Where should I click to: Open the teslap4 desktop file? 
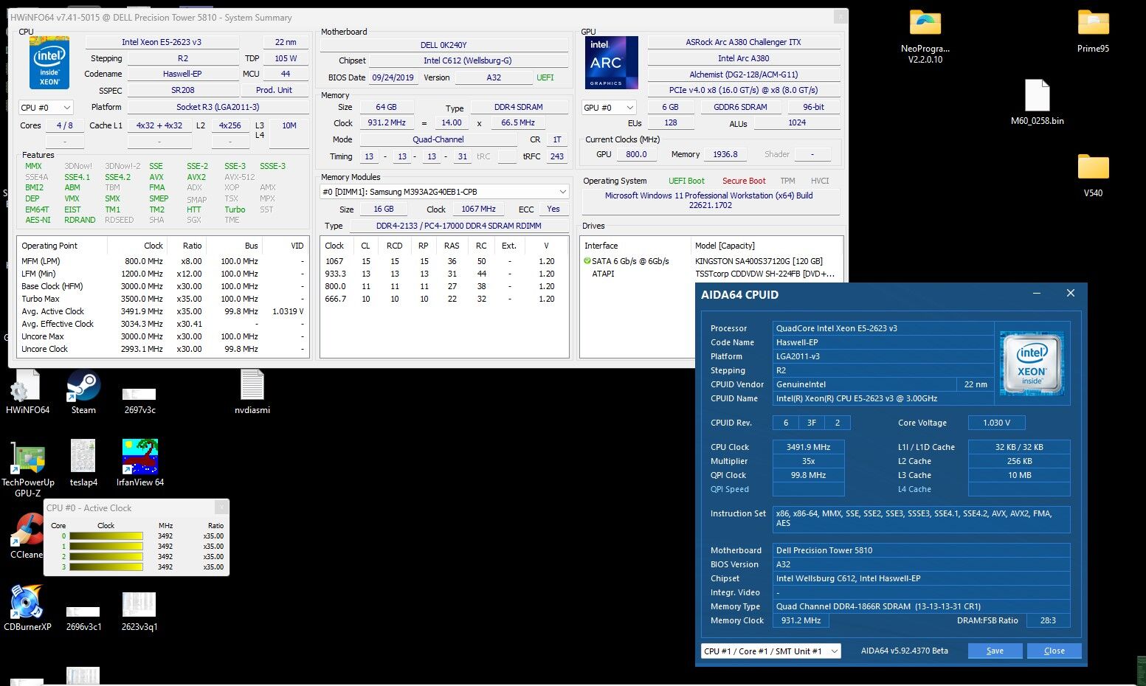83,462
